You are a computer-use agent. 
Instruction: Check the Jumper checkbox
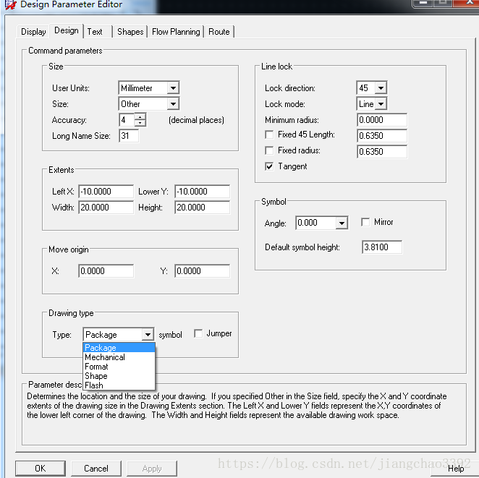198,334
